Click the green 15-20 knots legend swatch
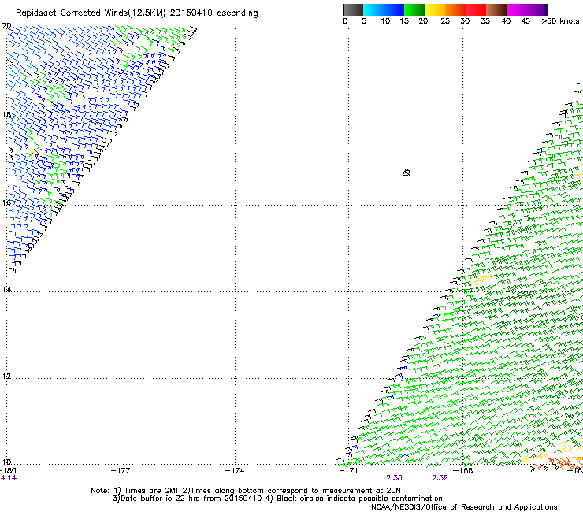 click(414, 9)
